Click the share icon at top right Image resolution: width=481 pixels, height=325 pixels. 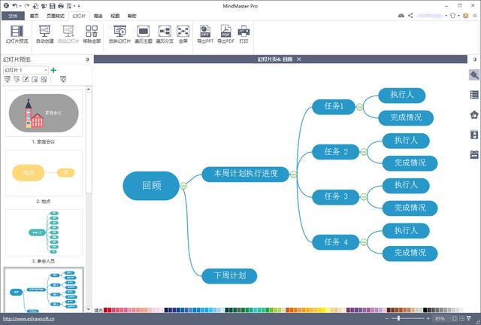(x=410, y=15)
